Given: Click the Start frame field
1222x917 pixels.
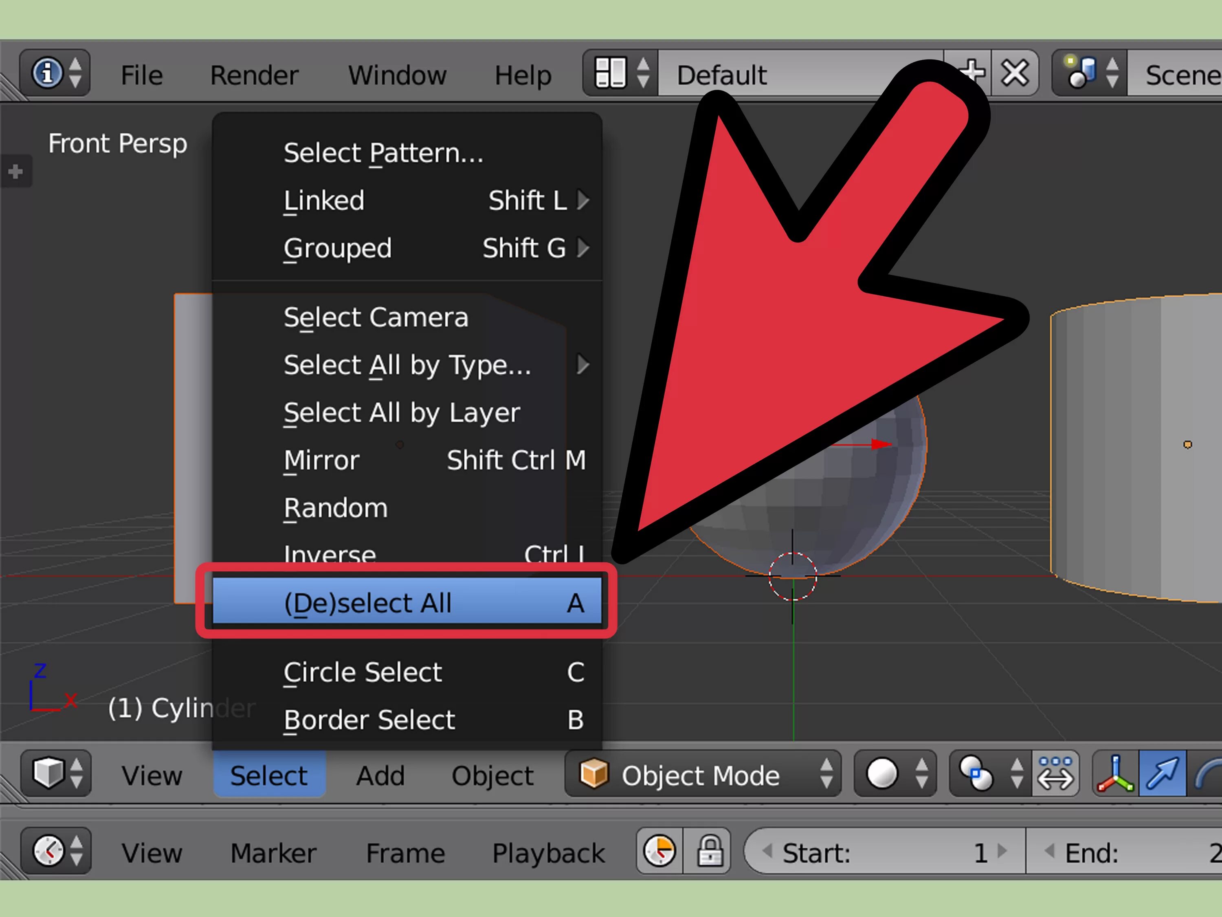Looking at the screenshot, I should pos(885,850).
